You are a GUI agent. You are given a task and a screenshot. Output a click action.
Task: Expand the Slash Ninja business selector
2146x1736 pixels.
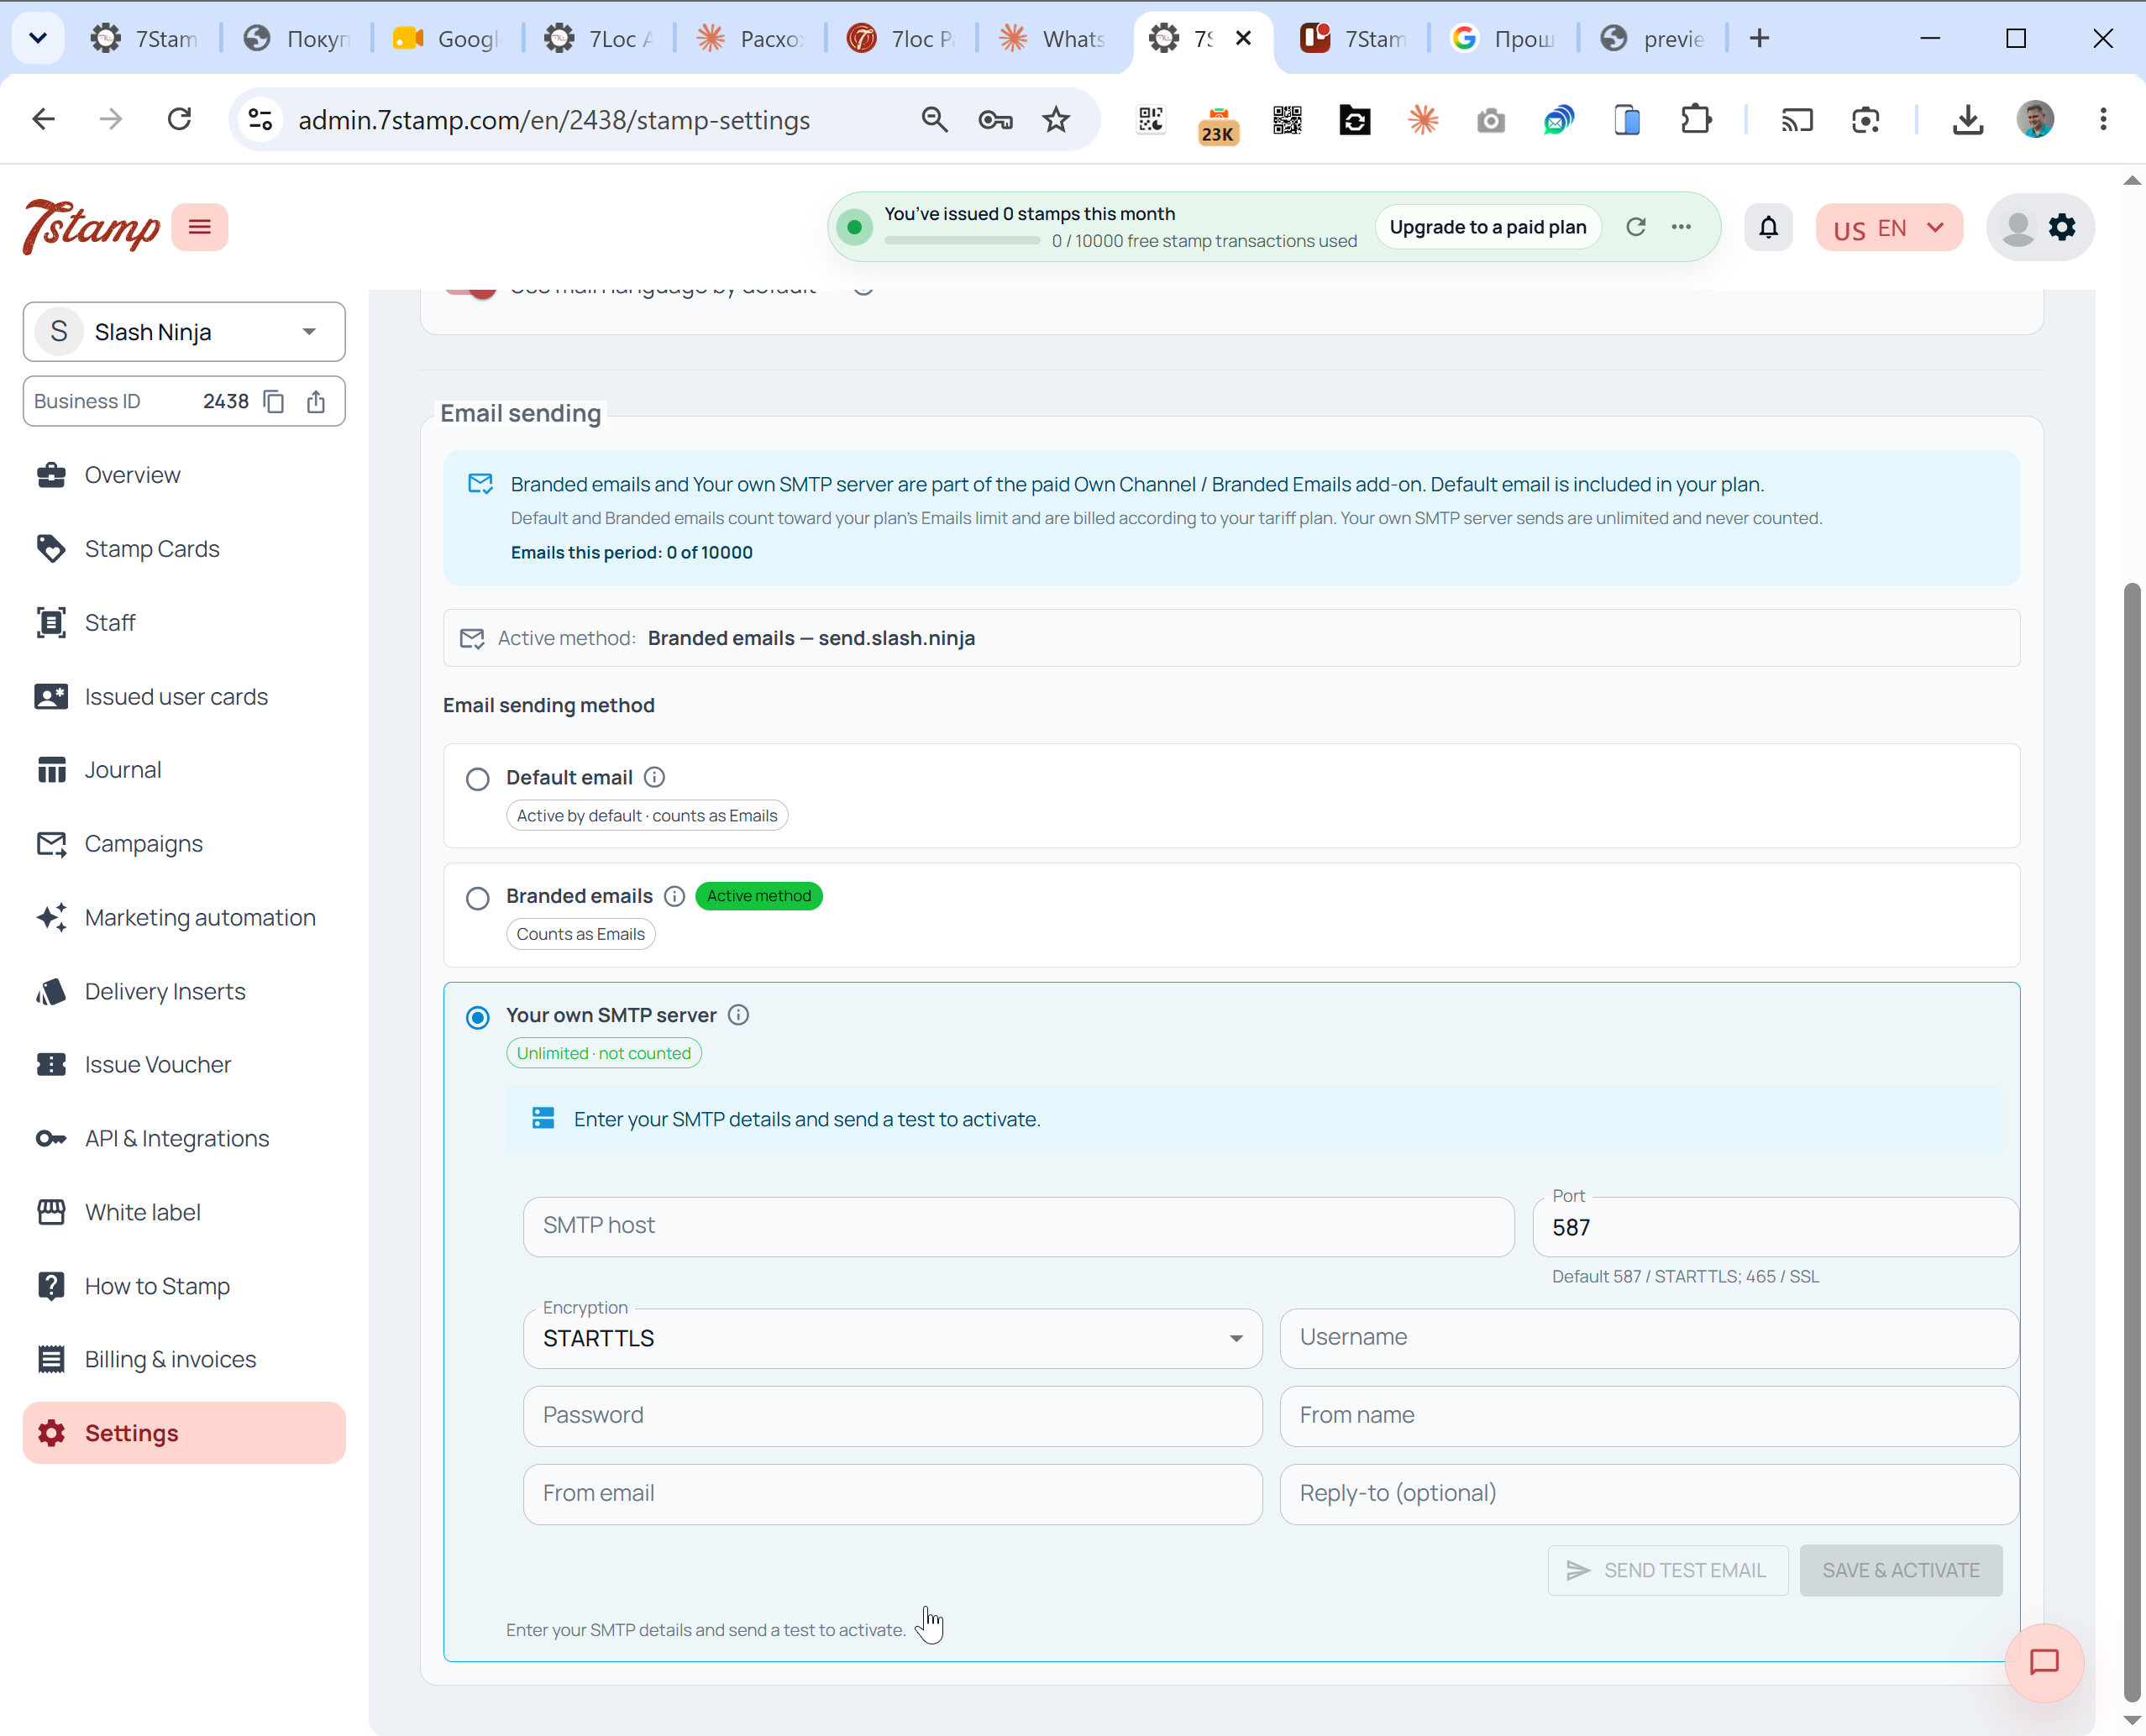click(184, 332)
